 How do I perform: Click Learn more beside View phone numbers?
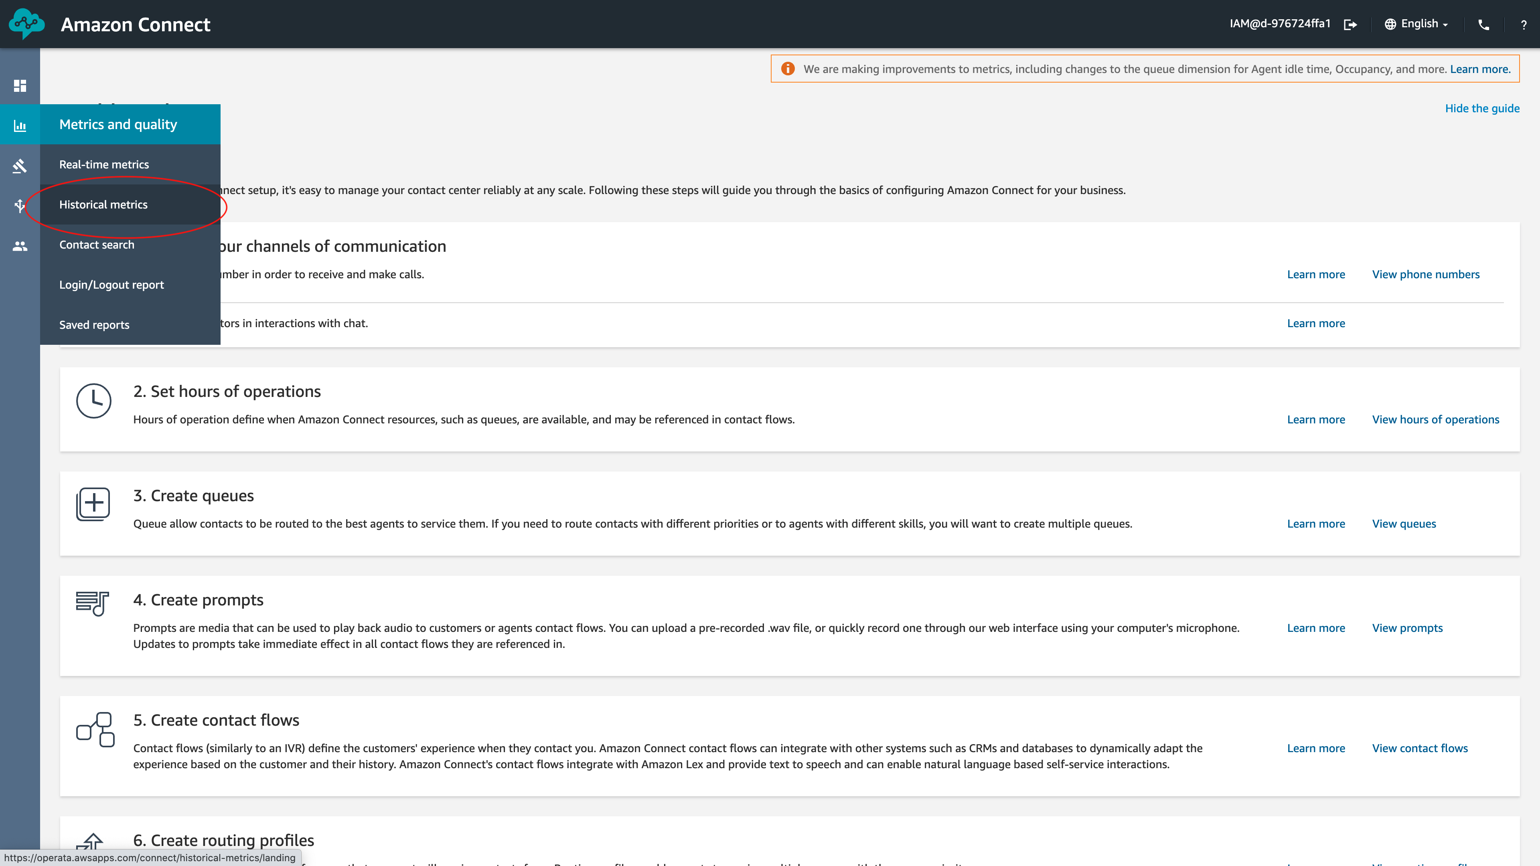click(1316, 274)
